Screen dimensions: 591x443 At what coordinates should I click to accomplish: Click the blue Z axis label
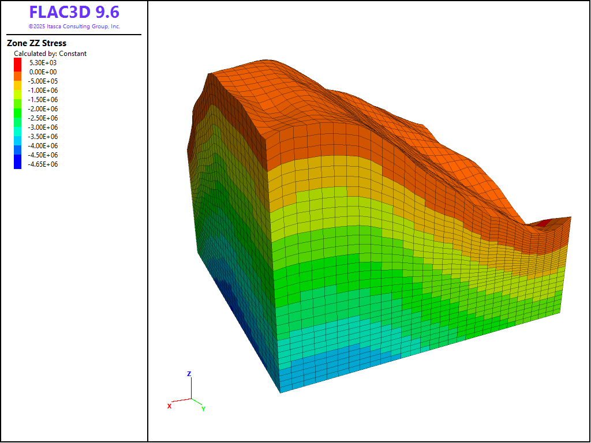(x=189, y=374)
